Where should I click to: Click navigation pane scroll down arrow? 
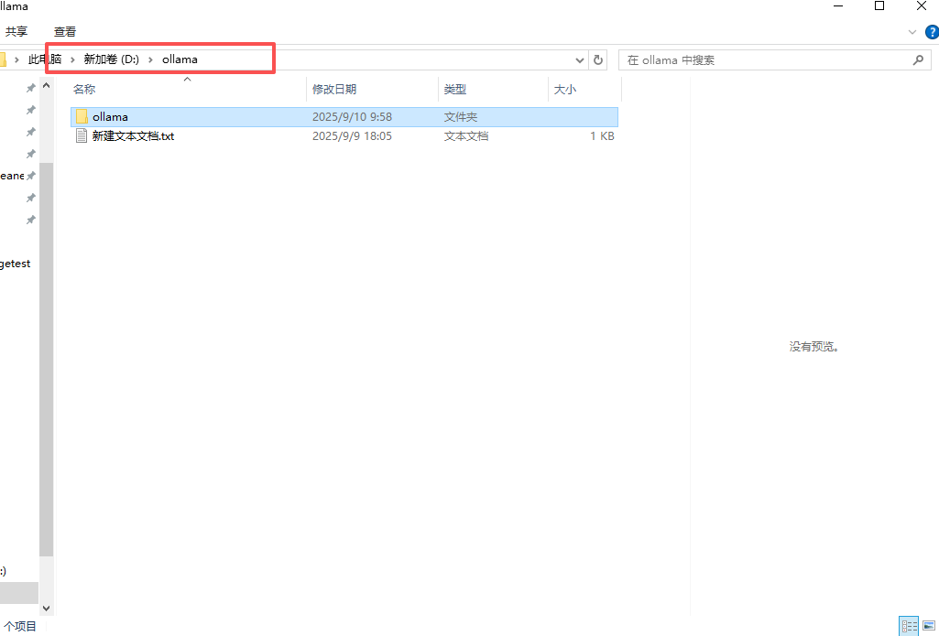click(46, 608)
